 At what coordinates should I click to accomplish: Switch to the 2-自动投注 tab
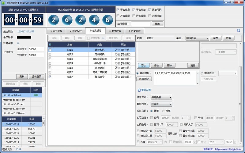[75, 31]
